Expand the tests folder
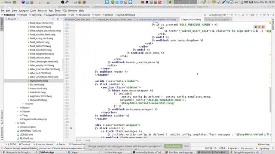The height and width of the screenshot is (154, 275). (x=15, y=123)
